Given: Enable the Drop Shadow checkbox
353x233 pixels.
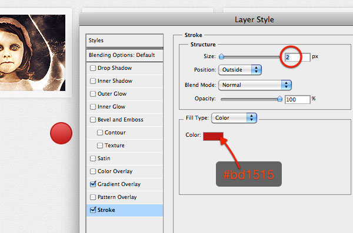Looking at the screenshot, I should pyautogui.click(x=93, y=68).
